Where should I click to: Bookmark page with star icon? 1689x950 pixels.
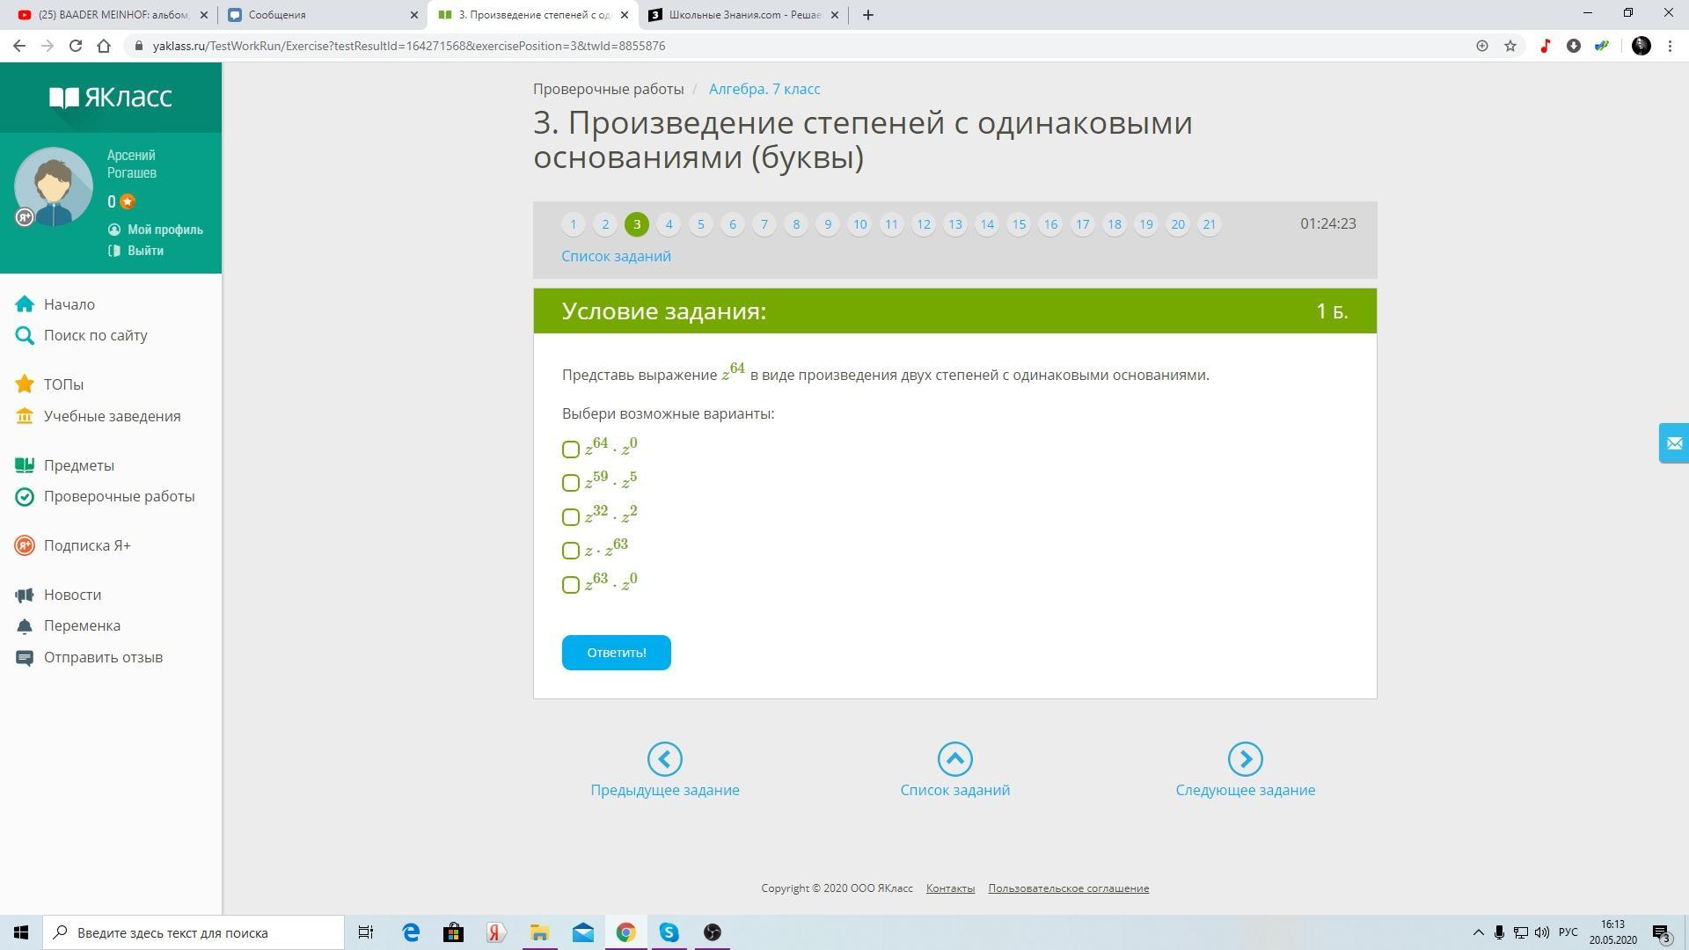(1510, 46)
